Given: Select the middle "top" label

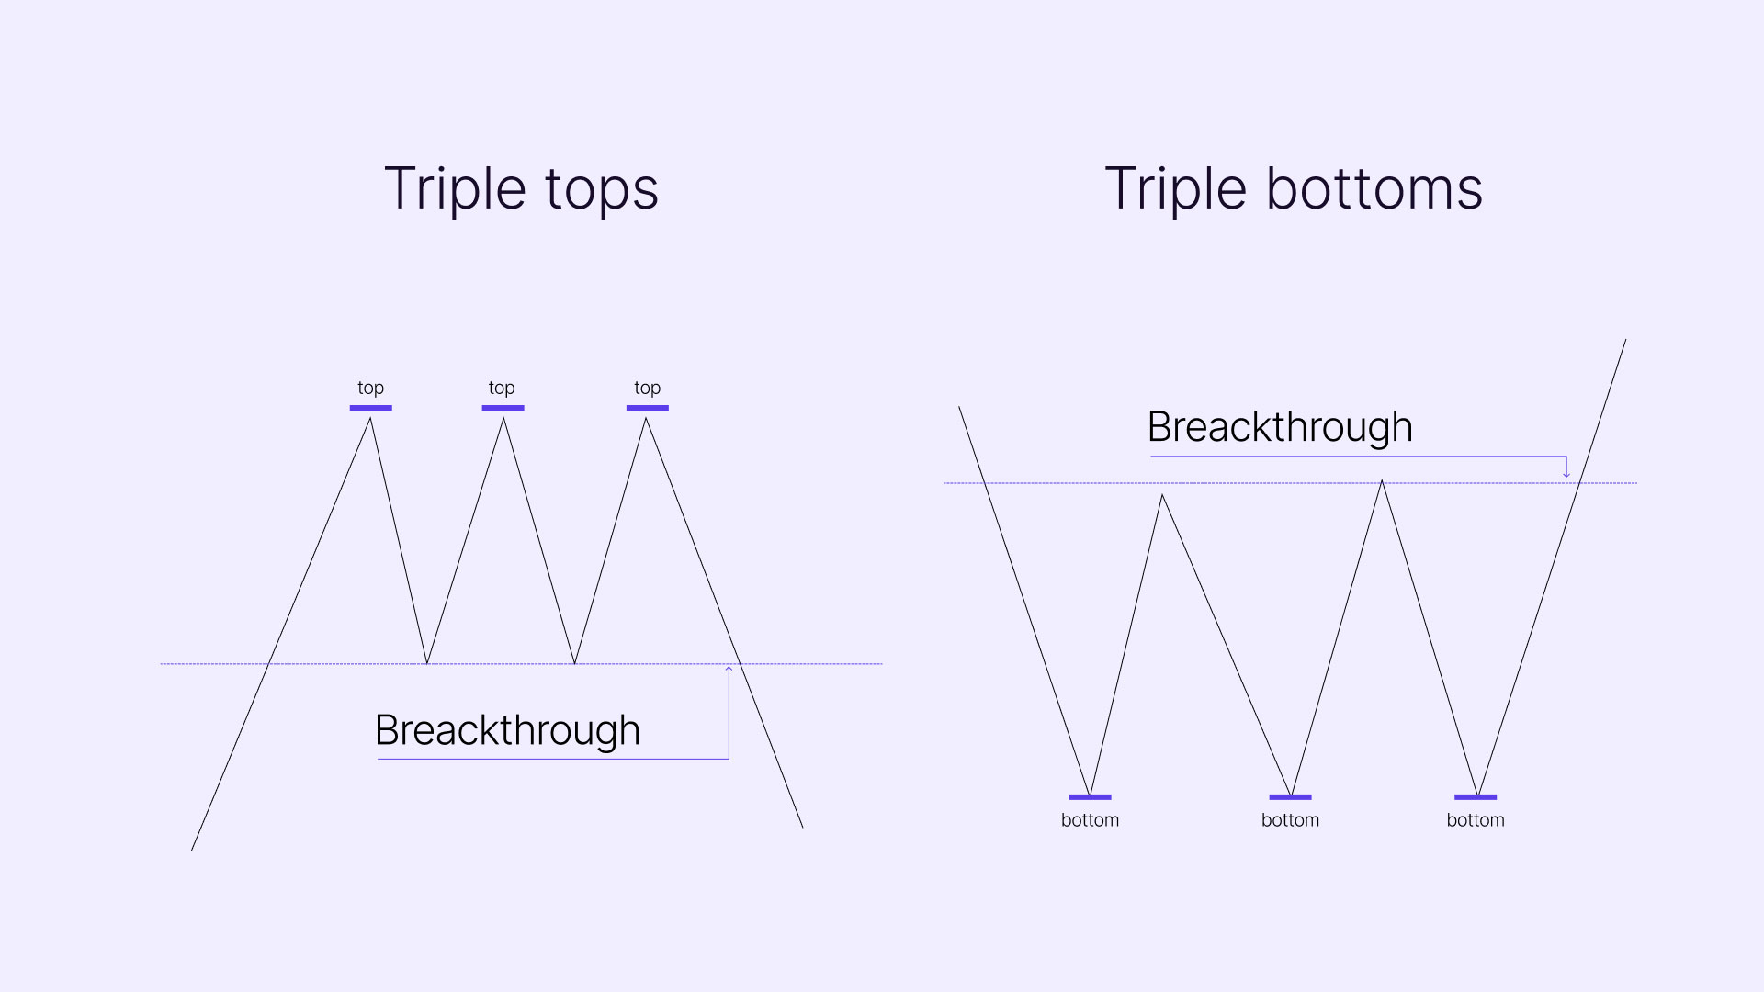Looking at the screenshot, I should [502, 388].
